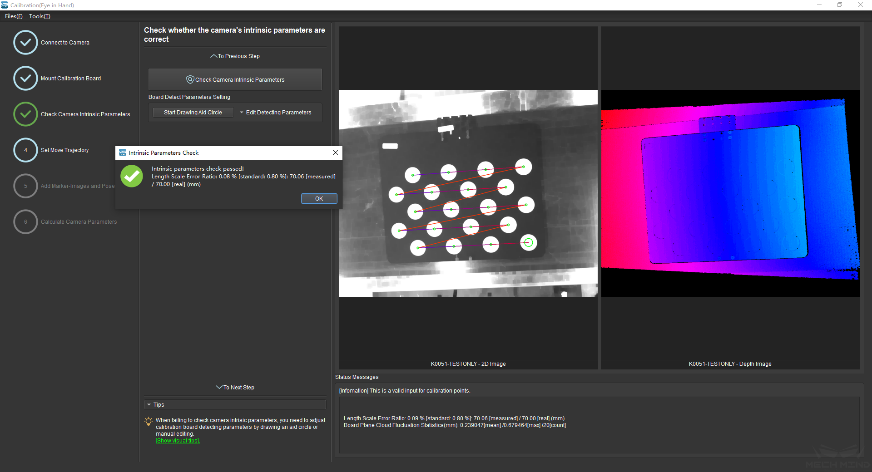Go to step 4 Set Move Trajectory circle
The width and height of the screenshot is (872, 472).
click(25, 150)
